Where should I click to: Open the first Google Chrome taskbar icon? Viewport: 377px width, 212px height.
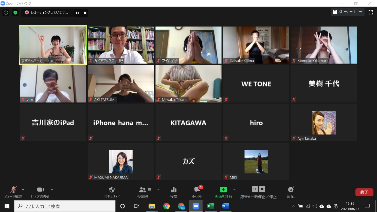click(166, 206)
